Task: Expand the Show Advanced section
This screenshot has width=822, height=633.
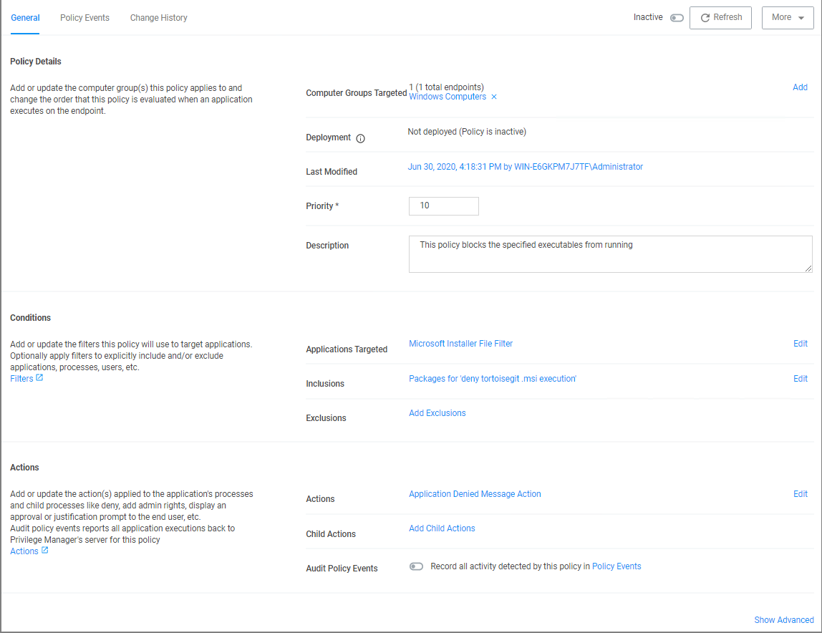Action: [x=783, y=620]
